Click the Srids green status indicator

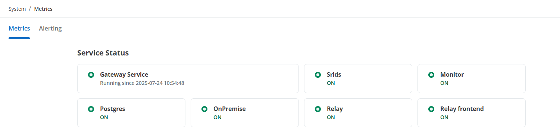tap(318, 75)
